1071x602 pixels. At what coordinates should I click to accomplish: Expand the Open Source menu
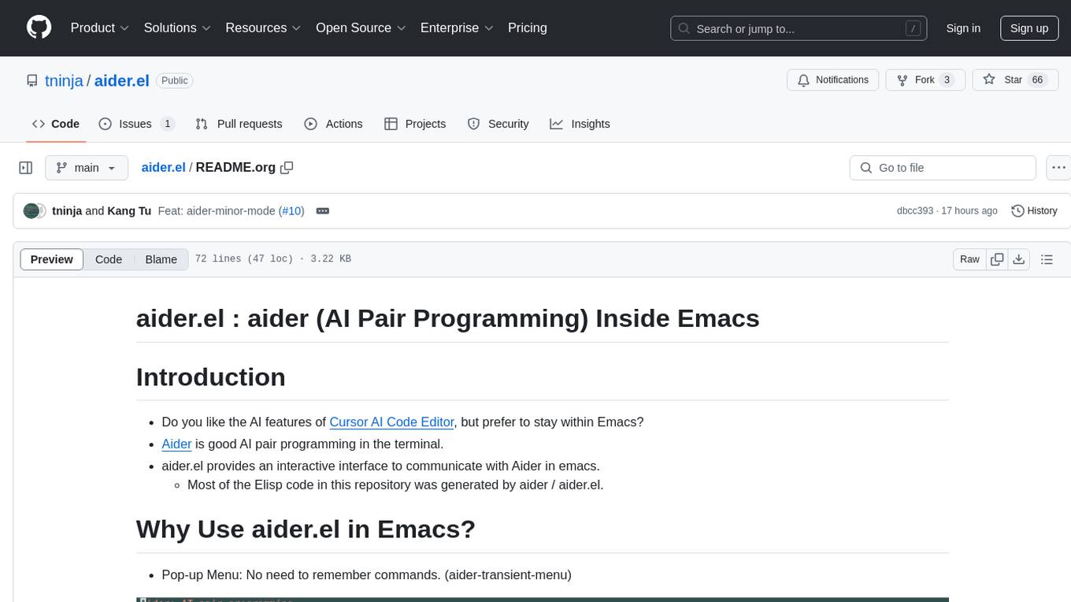[x=361, y=28]
